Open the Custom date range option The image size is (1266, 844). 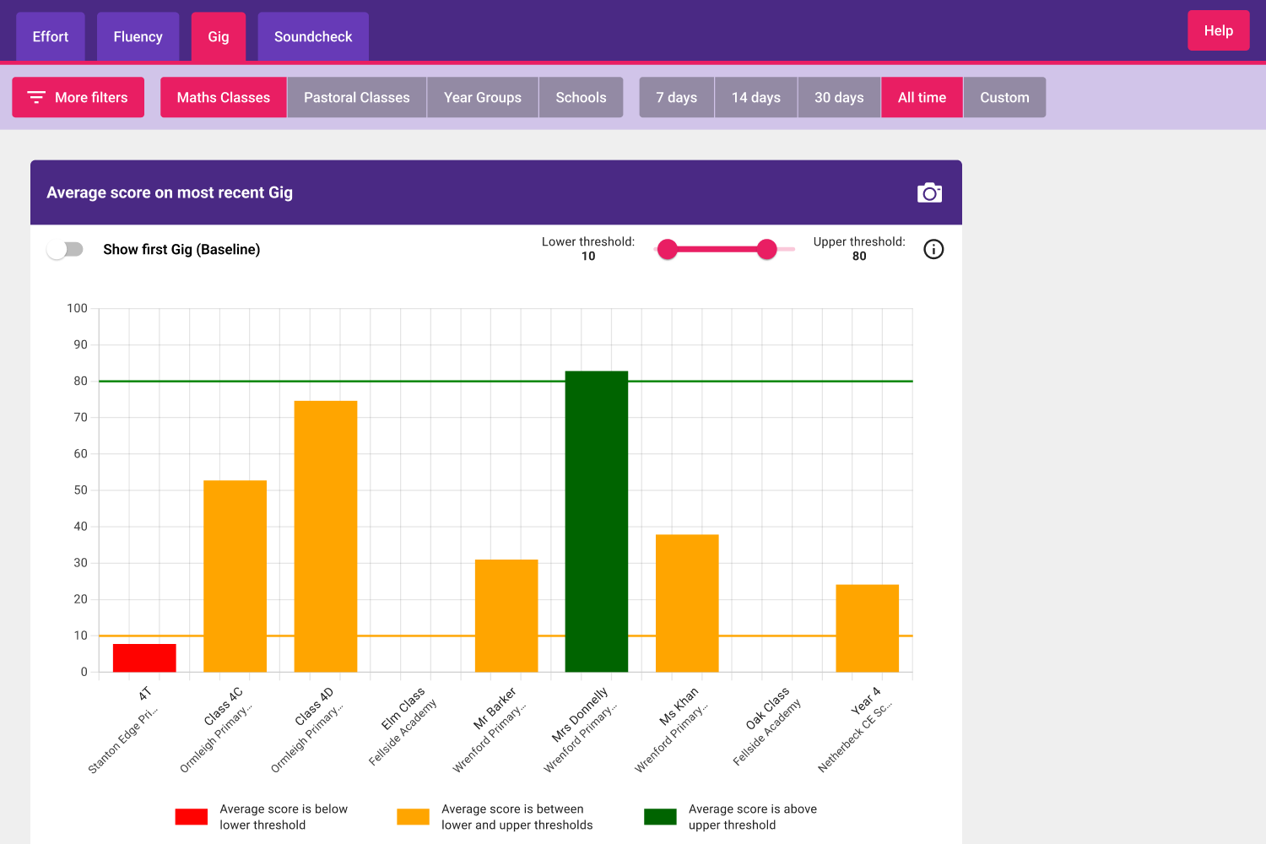point(1004,98)
